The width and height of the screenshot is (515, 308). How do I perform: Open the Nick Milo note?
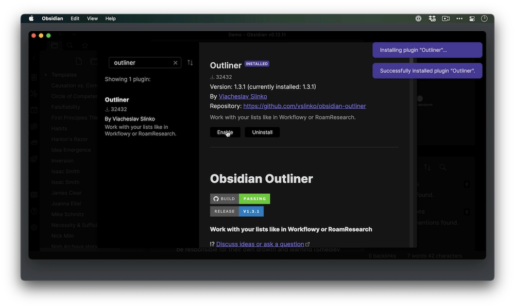coord(62,236)
